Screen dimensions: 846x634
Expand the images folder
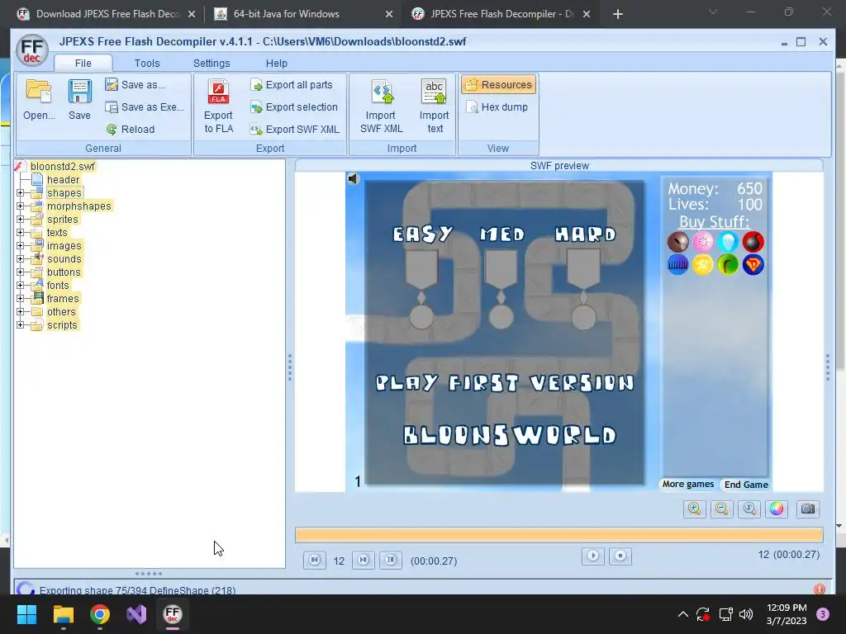(20, 246)
